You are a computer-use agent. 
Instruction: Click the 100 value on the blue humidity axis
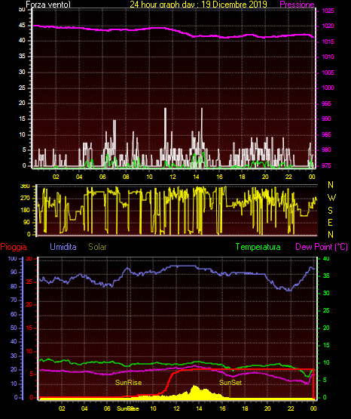(x=13, y=259)
